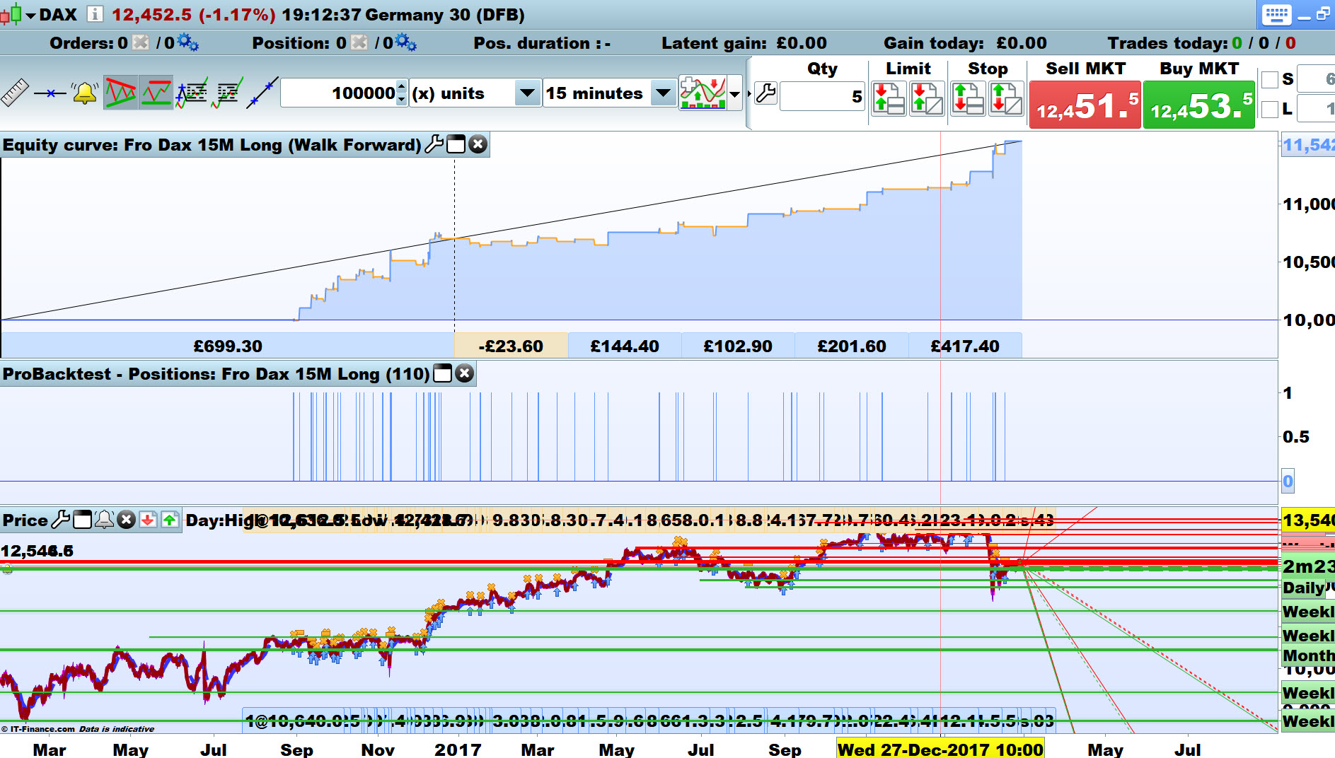This screenshot has width=1335, height=758.
Task: Open trading panel wrench settings
Action: [x=765, y=93]
